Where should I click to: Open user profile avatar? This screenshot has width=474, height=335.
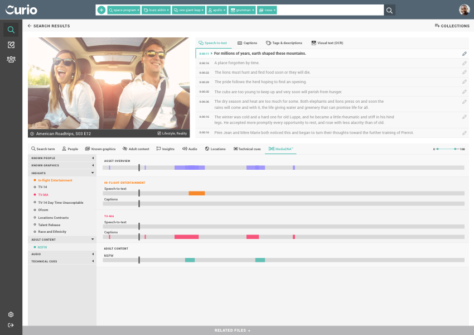click(464, 10)
